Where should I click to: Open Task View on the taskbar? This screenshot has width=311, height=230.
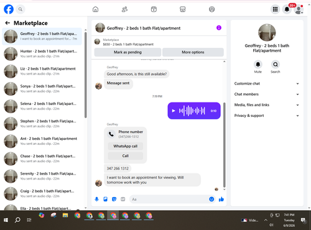tap(29, 220)
